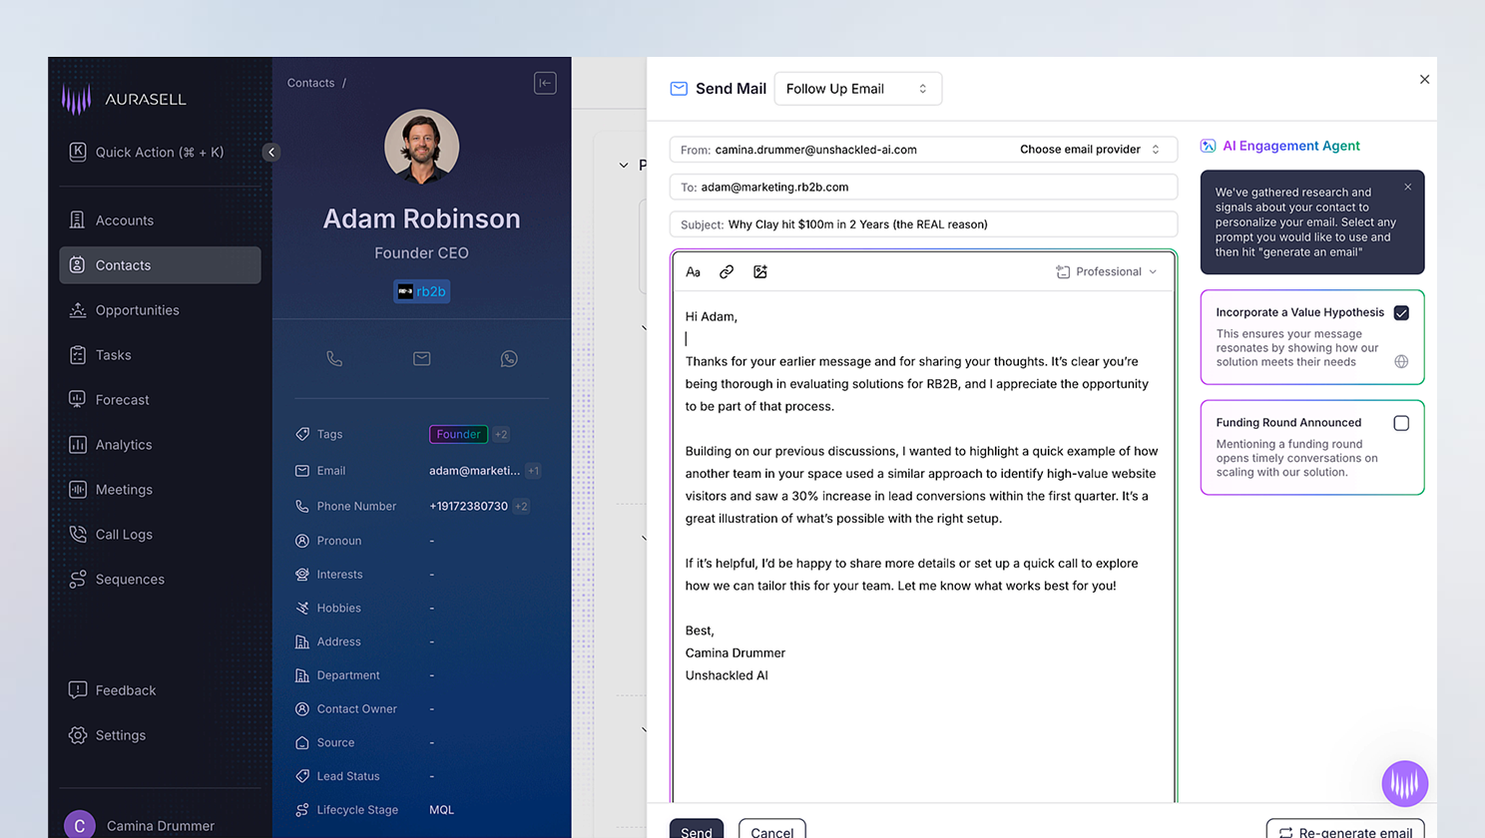Viewport: 1485px width, 838px height.
Task: Open the Tasks section
Action: coord(160,355)
